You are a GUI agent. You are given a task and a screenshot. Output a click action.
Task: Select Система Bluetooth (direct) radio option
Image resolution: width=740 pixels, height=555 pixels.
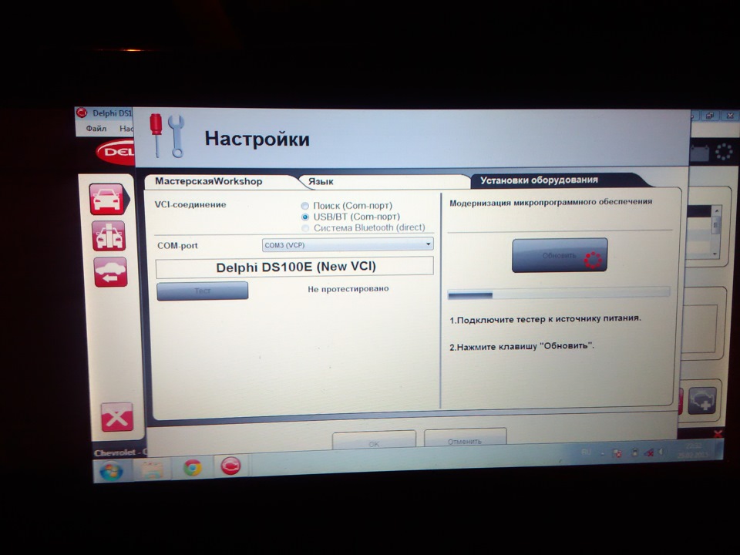[x=363, y=228]
